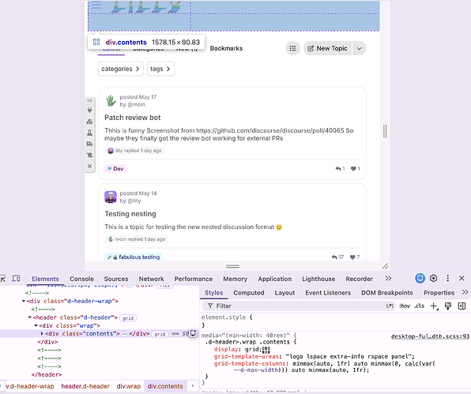Viewport: 471px width, 394px height.
Task: Click the flask icon in the dev toolbar
Action: tap(89, 133)
